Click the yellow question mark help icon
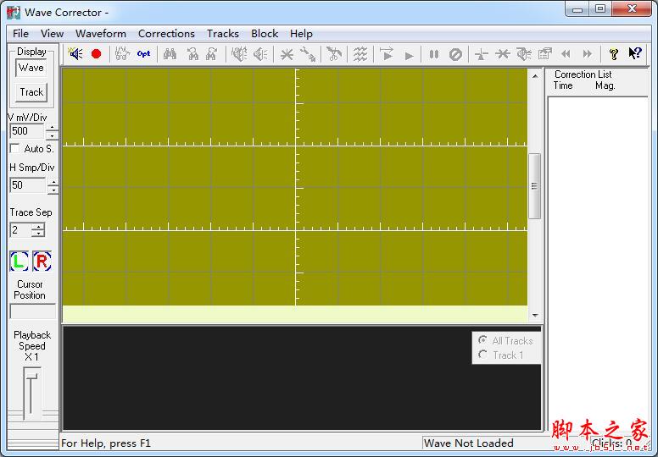Image resolution: width=658 pixels, height=457 pixels. (x=614, y=54)
